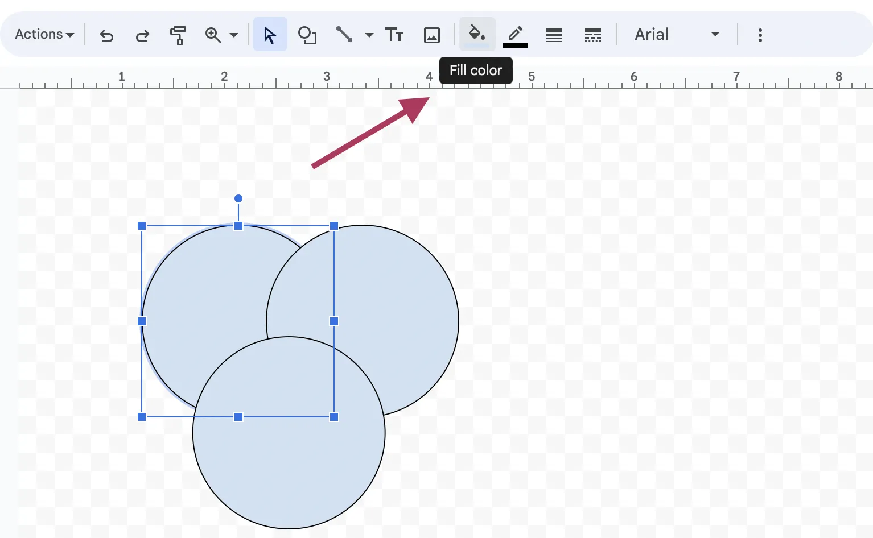Insert an image

coord(432,35)
